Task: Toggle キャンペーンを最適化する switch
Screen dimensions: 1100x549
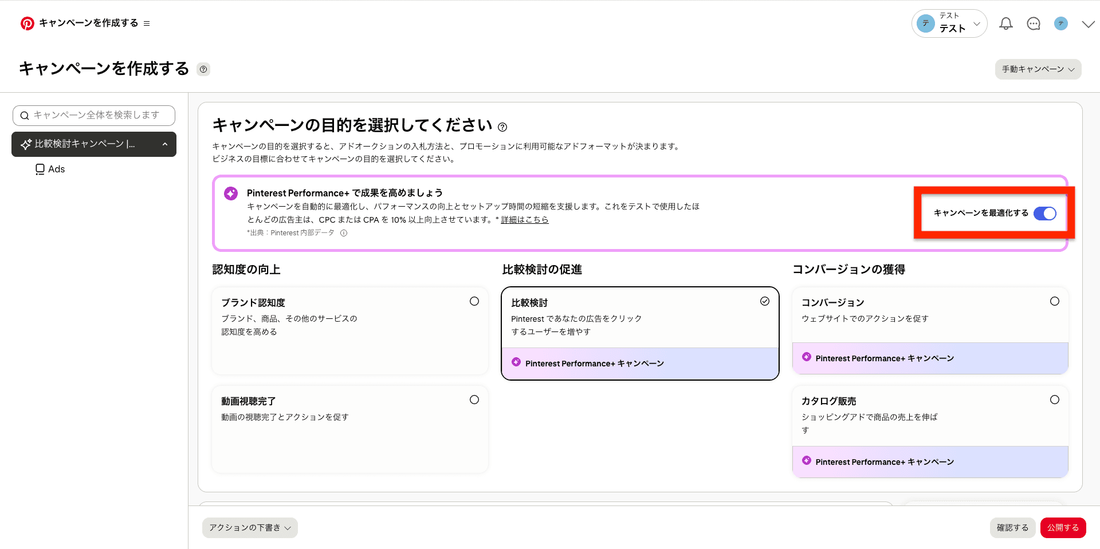Action: [1045, 214]
